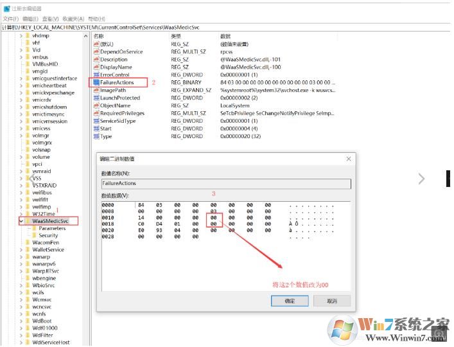Click the Security subkey folder icon
The image size is (454, 347).
34,236
